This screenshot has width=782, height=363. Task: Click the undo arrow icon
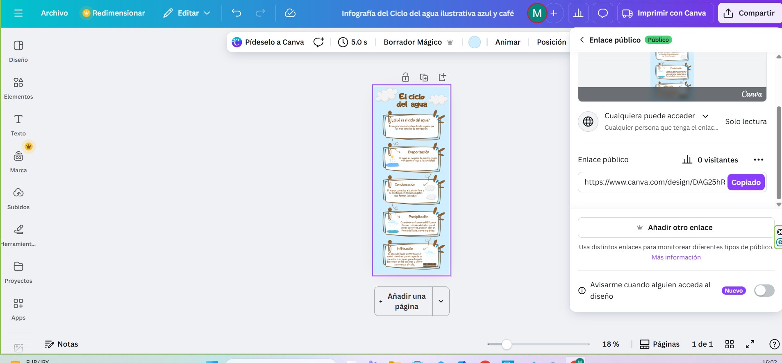pos(236,13)
